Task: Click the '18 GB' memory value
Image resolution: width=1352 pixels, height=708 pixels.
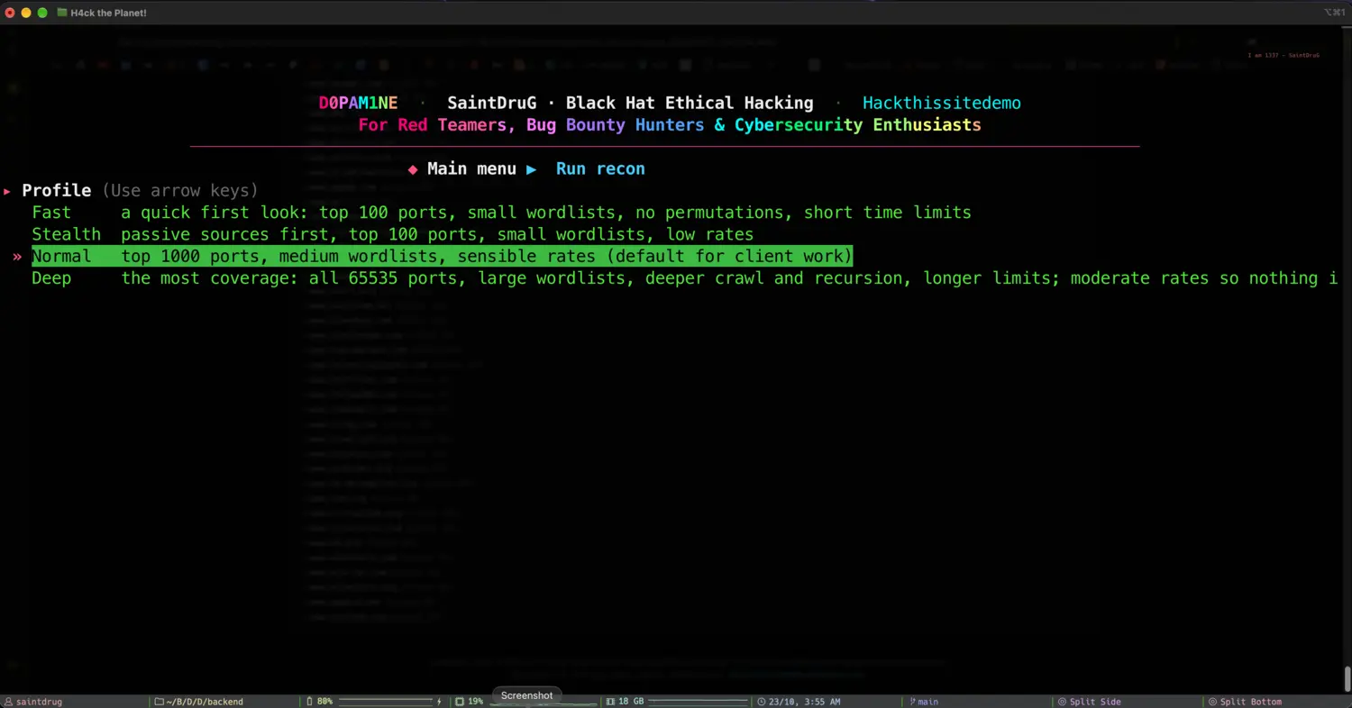Action: click(631, 702)
